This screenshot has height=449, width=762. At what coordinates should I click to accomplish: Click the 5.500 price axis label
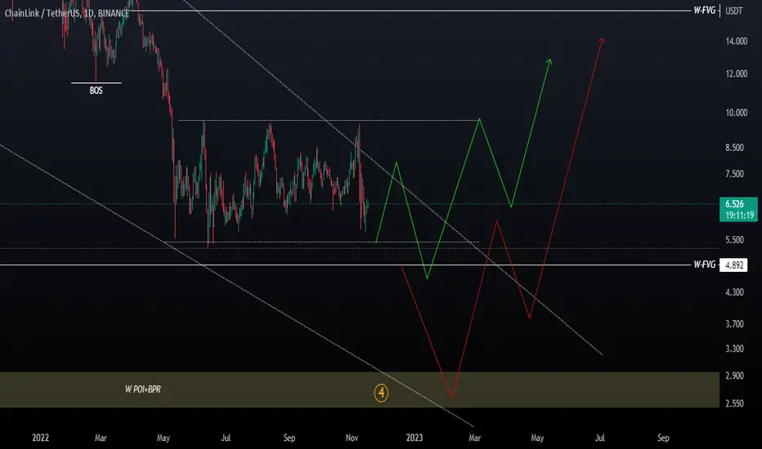click(x=734, y=240)
